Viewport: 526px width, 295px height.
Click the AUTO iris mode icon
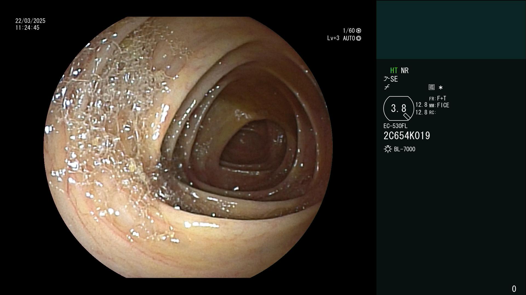coord(359,38)
